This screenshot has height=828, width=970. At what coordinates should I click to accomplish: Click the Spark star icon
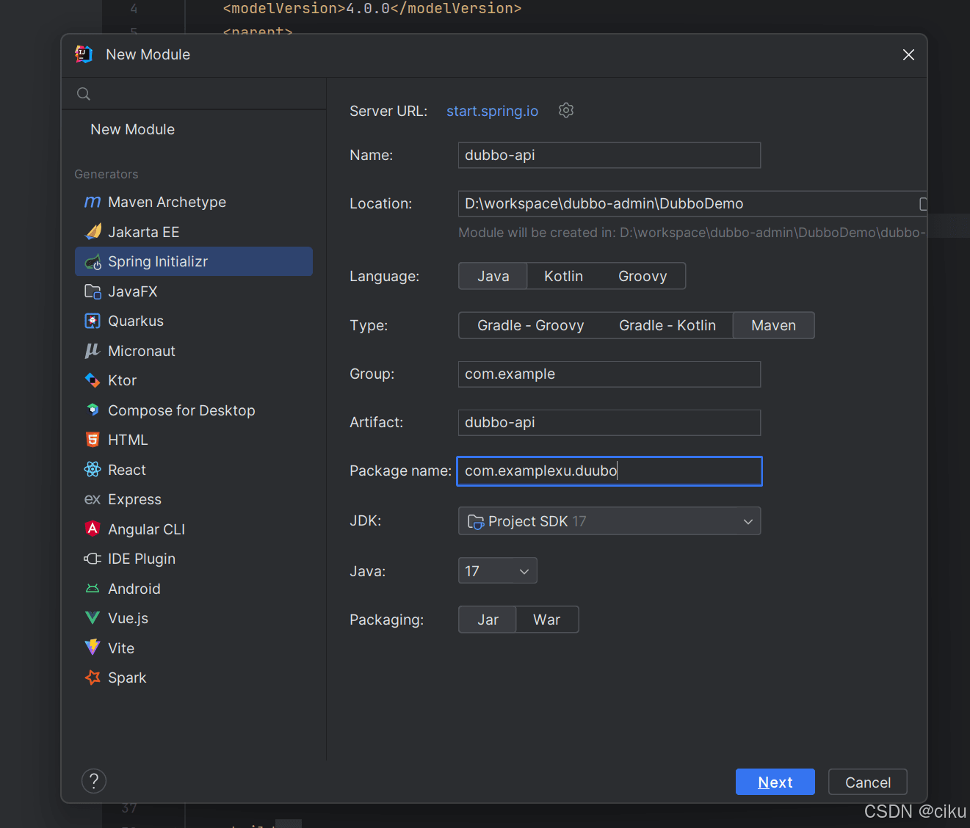(93, 678)
